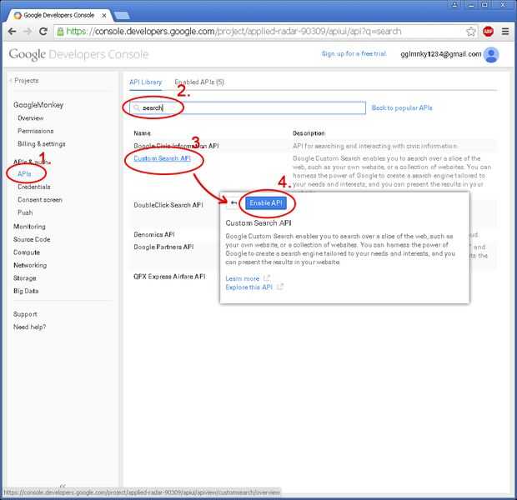
Task: Click the browser back arrow
Action: 13,32
